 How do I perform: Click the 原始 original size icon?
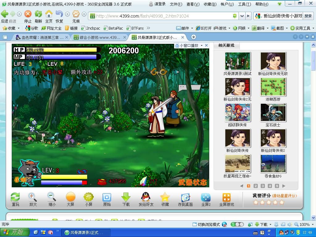(x=107, y=197)
